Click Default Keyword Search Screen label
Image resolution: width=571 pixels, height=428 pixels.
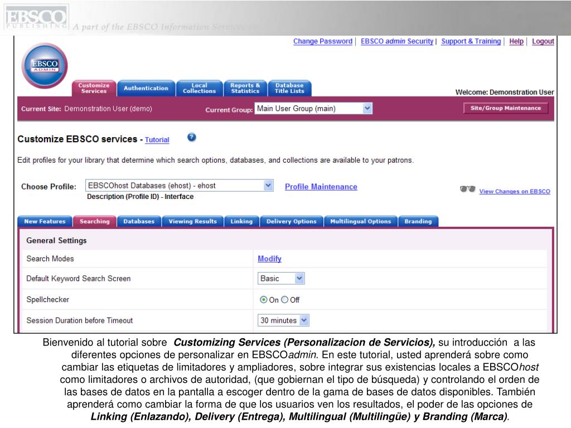click(78, 279)
